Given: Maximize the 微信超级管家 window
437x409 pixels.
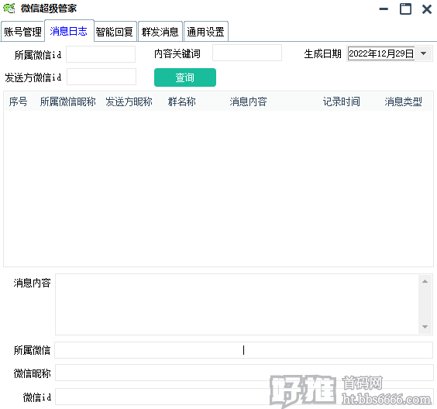Looking at the screenshot, I should (405, 9).
